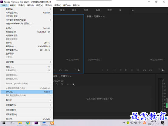Expand the 同步设置 submenu
The height and width of the screenshot is (126, 168).
click(27, 62)
